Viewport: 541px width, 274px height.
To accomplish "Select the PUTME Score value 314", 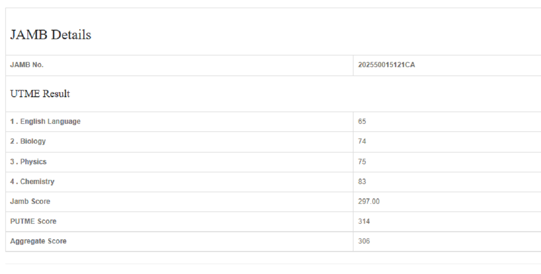I will click(364, 221).
